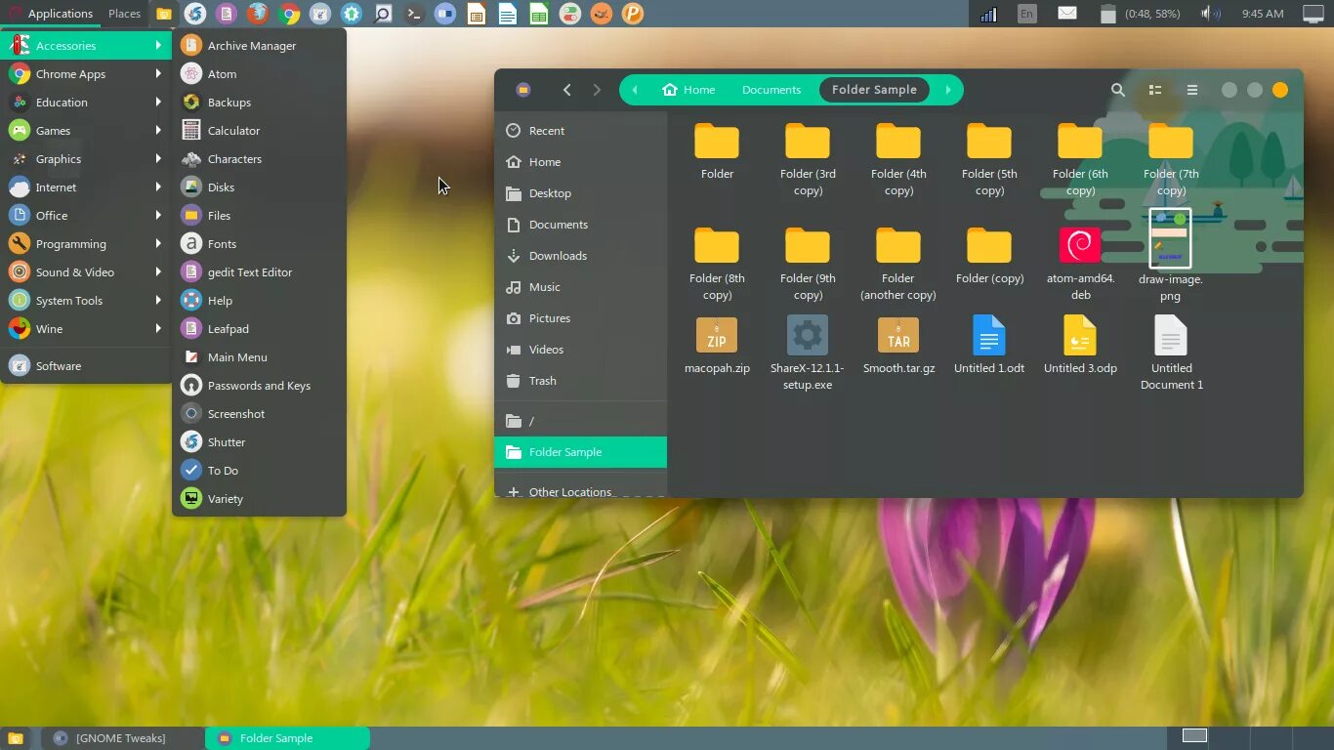Go to Documents via the breadcrumb bar
This screenshot has height=750, width=1334.
coord(771,89)
